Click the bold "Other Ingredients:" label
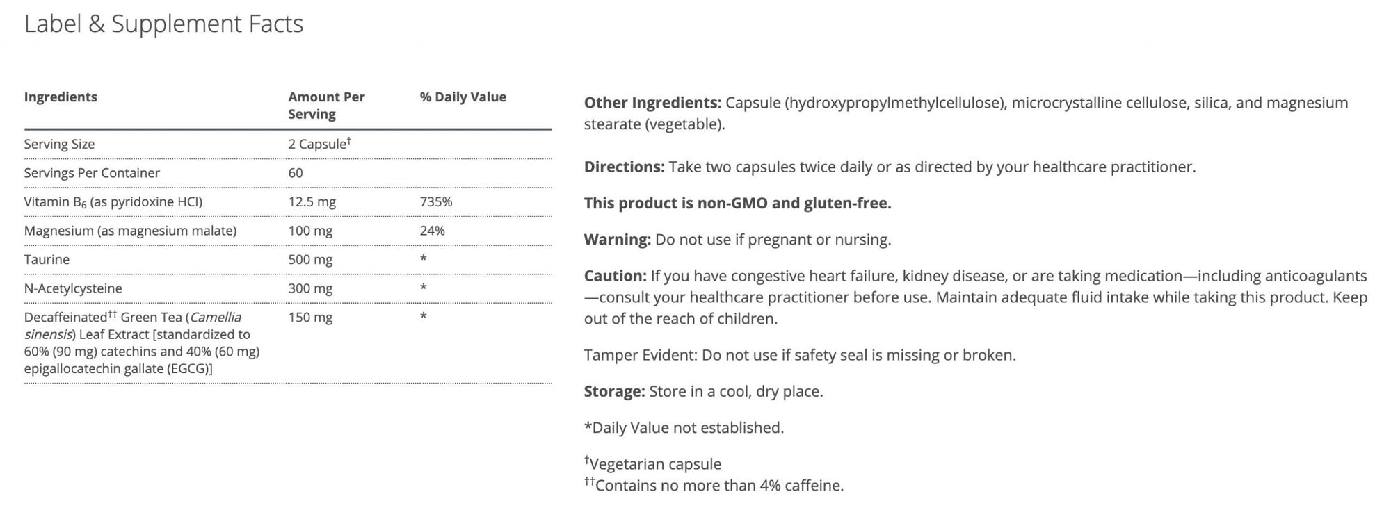 pyautogui.click(x=652, y=103)
